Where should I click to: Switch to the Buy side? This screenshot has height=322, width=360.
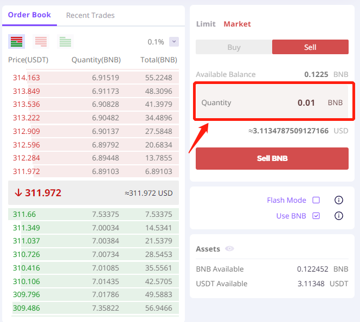(x=234, y=47)
